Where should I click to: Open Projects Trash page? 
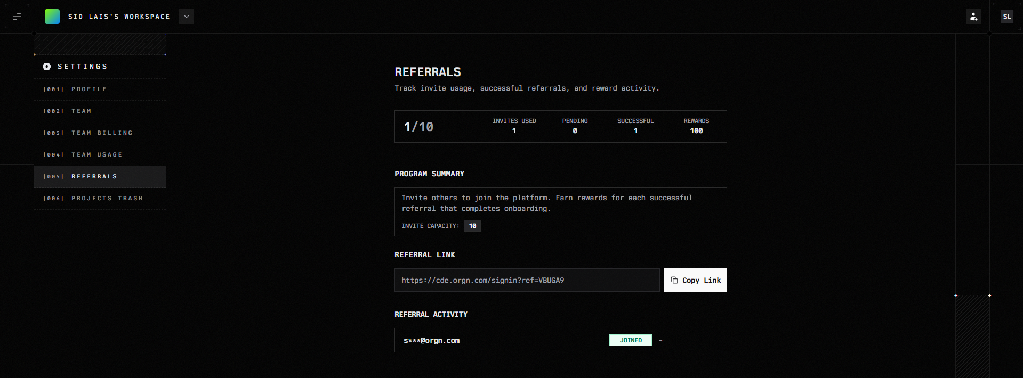(x=107, y=199)
